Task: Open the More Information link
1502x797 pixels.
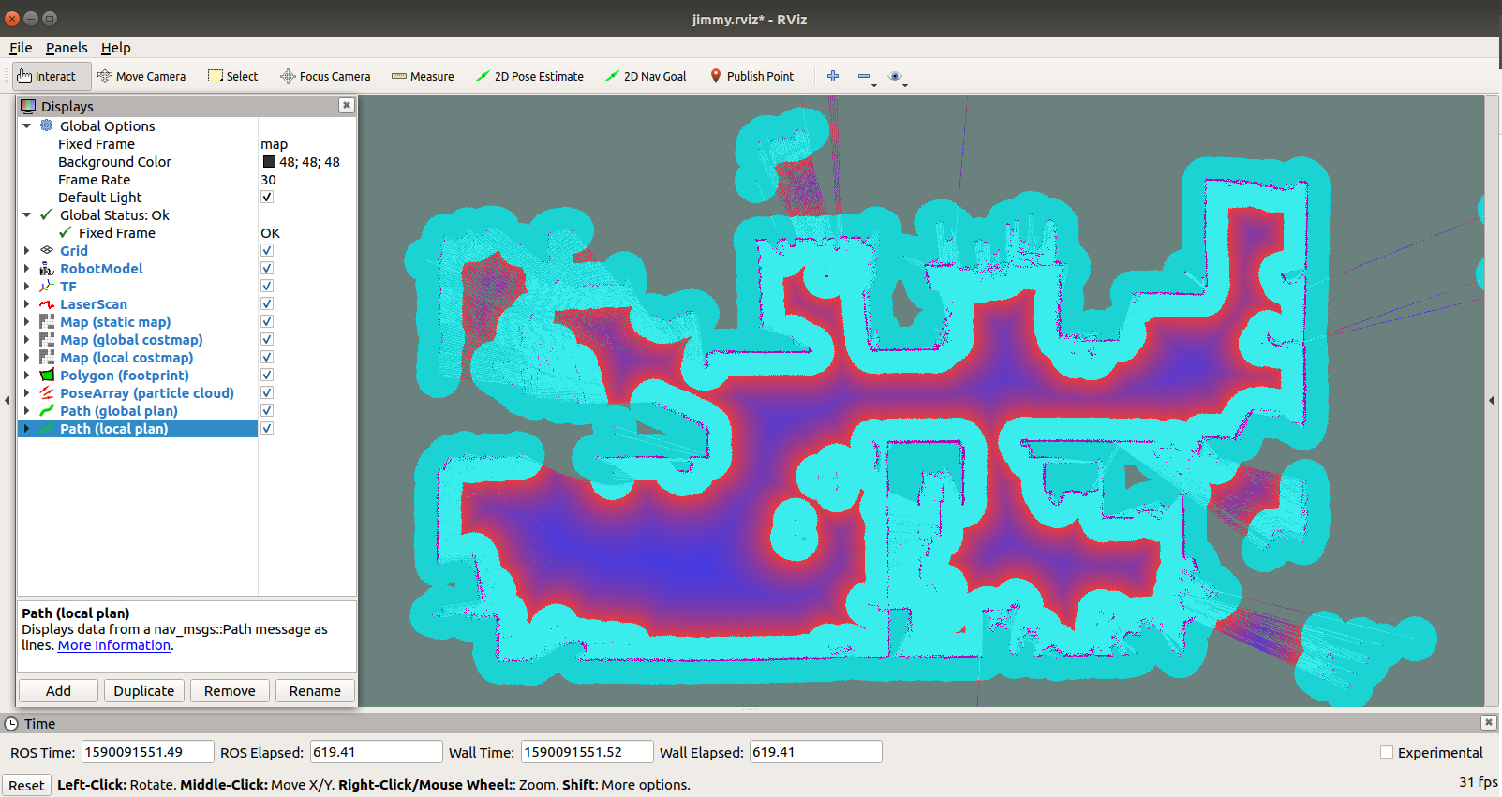Action: tap(114, 645)
